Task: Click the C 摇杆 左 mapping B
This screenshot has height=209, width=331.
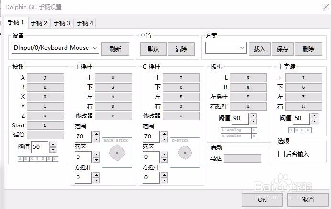Action: pos(181,97)
